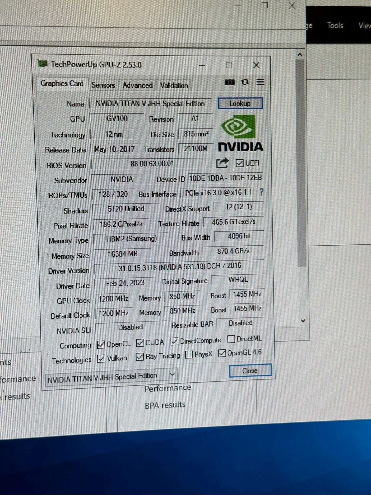This screenshot has height=495, width=371.
Task: Click the GPU-Z refresh icon
Action: (245, 82)
